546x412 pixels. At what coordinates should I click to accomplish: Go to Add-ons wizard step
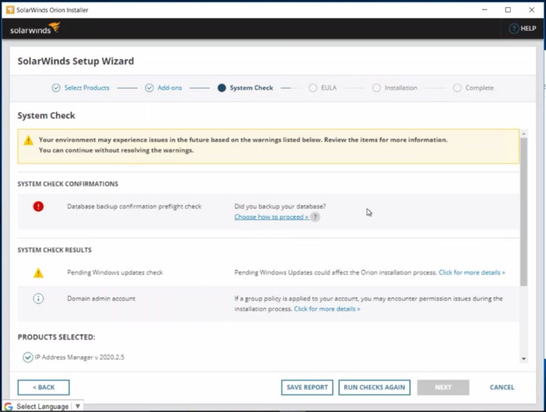pyautogui.click(x=169, y=88)
